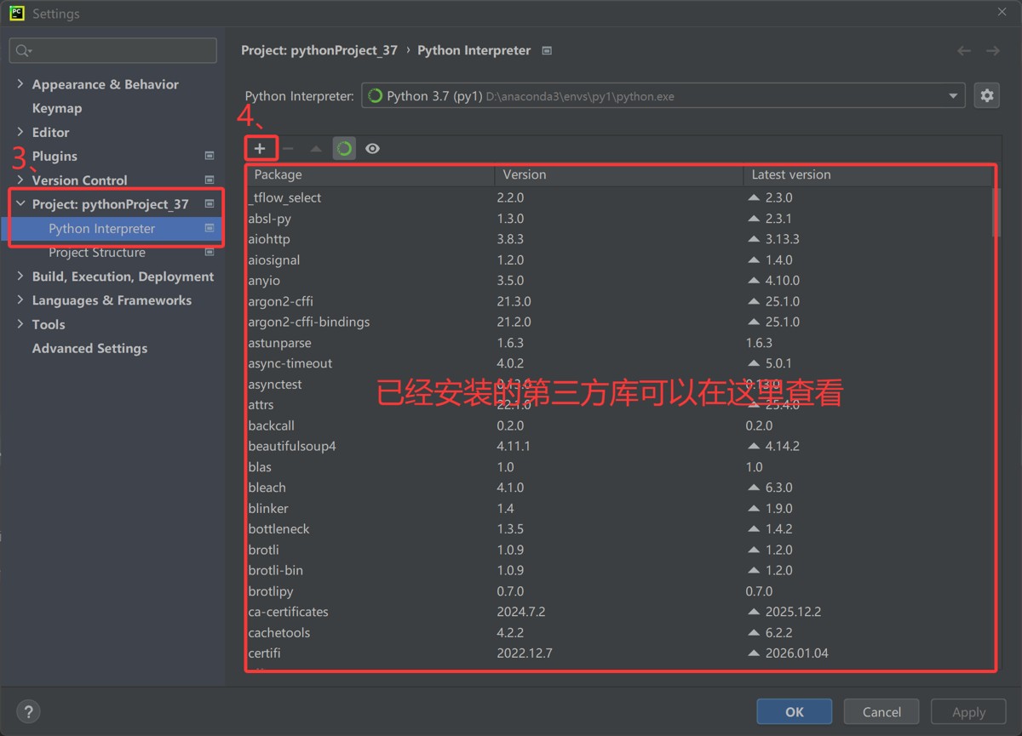Toggle the Conda package manager icon
The image size is (1022, 736).
[344, 149]
